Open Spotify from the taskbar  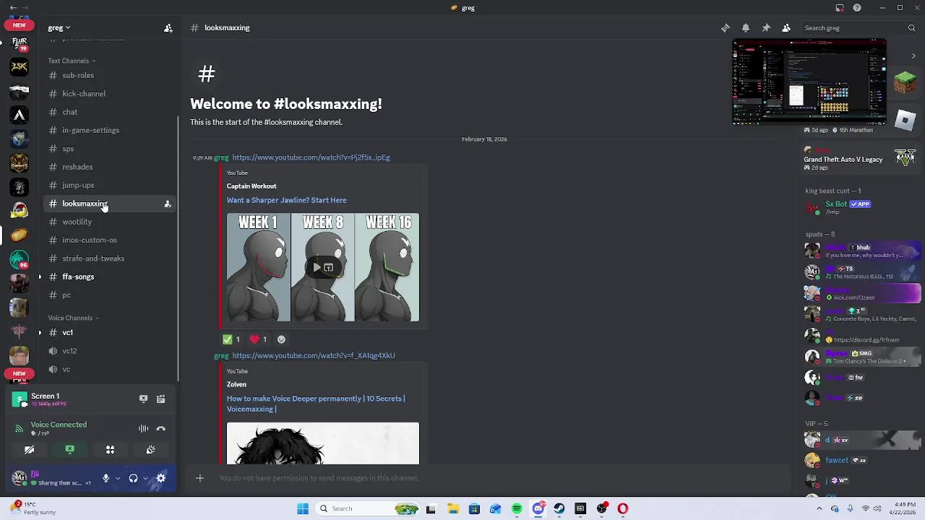coord(517,509)
